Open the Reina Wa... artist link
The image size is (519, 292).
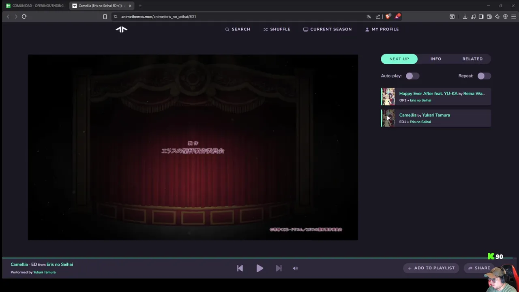(474, 94)
